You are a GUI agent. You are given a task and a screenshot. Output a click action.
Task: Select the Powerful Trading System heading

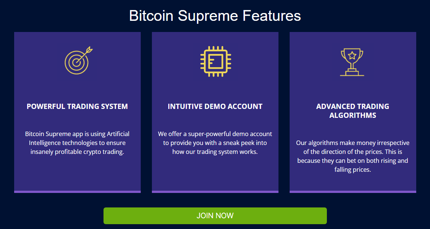point(77,106)
